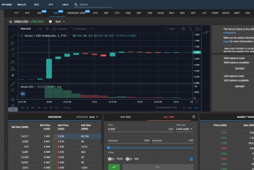Select the SELL SRM tab
The image size is (254, 170).
[169, 117]
